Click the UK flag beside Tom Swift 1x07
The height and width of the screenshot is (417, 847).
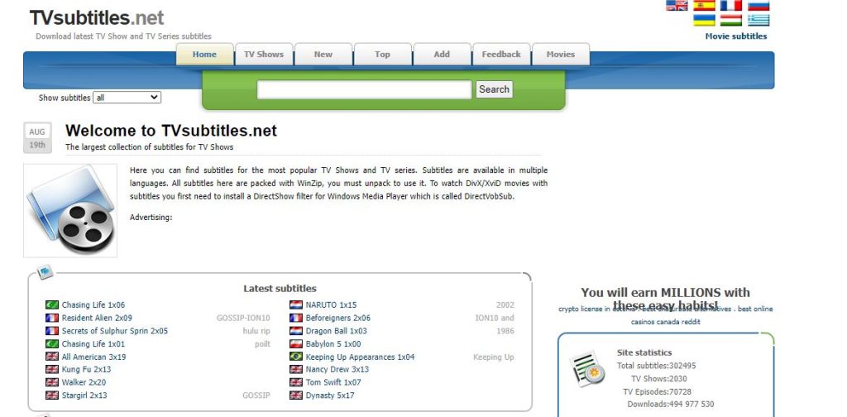pos(296,382)
